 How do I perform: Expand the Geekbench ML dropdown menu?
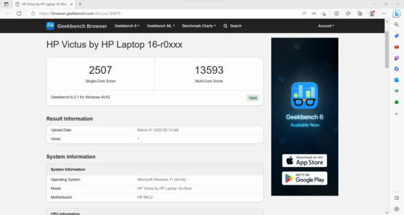click(x=160, y=26)
